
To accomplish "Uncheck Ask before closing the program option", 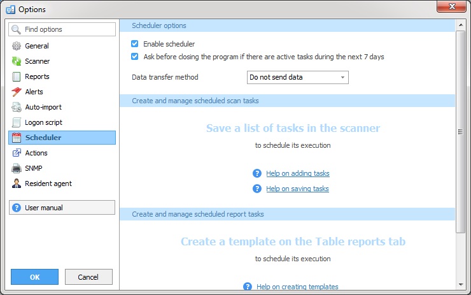I will pos(135,57).
